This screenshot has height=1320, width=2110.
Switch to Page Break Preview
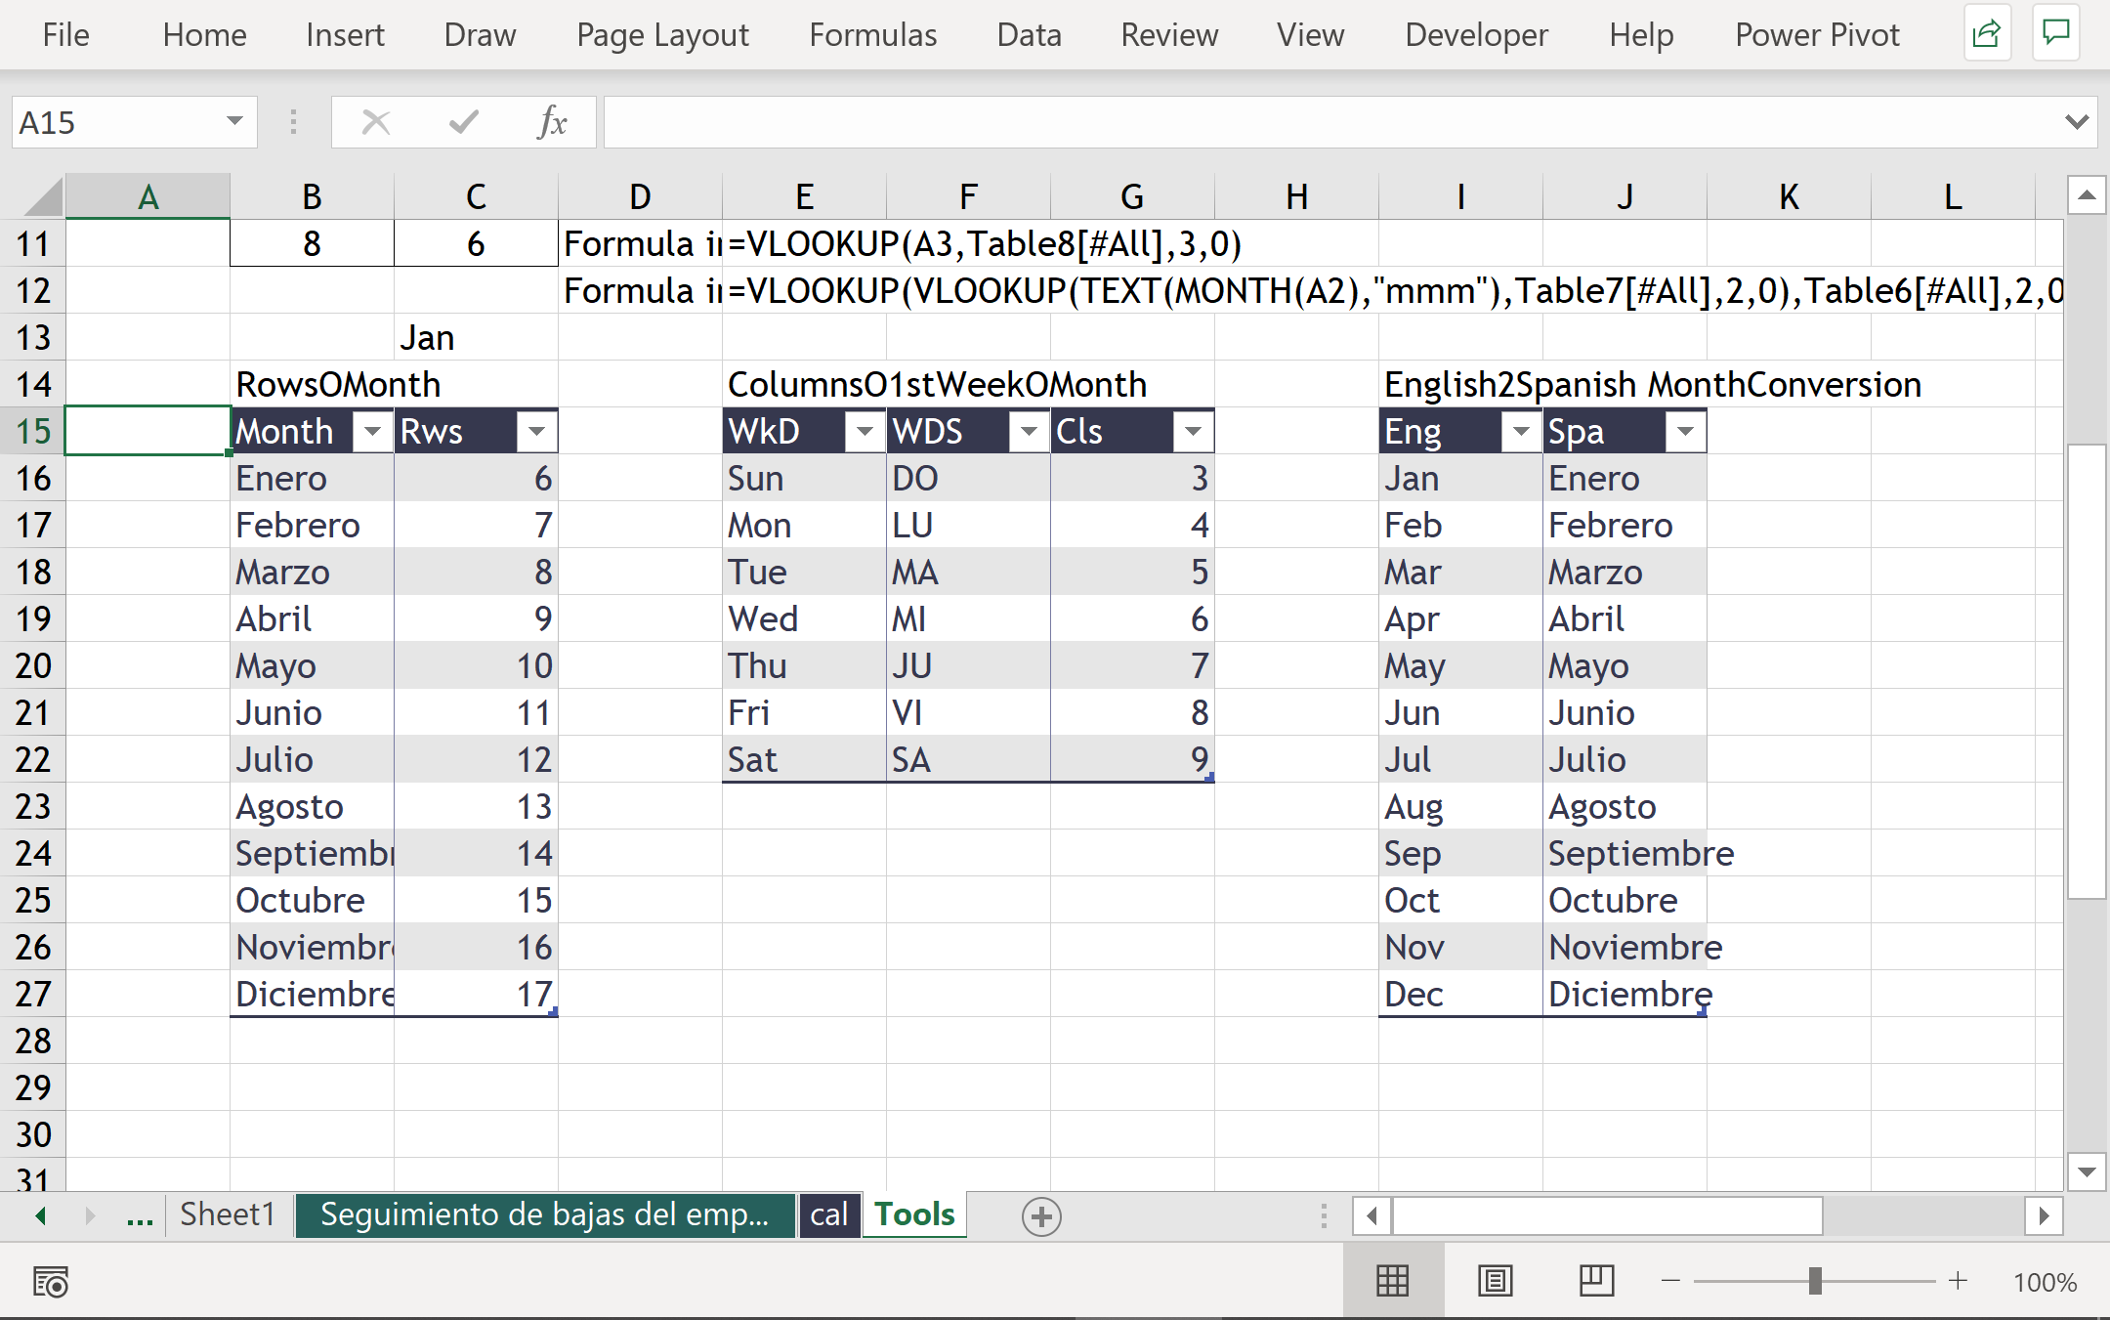(1596, 1281)
